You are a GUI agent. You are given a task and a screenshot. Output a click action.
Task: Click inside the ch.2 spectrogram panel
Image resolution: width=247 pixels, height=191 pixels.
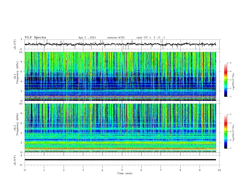120,128
